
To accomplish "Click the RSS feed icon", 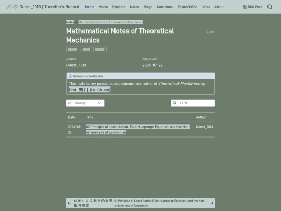I will pos(245,7).
